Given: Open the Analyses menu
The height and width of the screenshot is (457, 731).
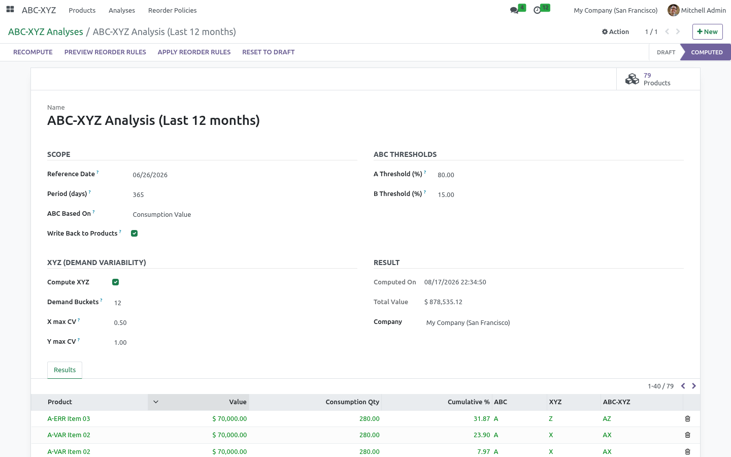Looking at the screenshot, I should (x=122, y=10).
